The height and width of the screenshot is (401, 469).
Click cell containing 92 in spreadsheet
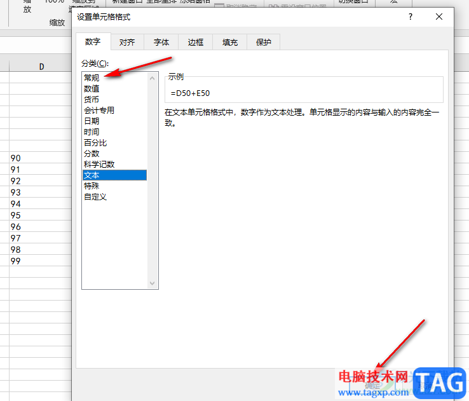(41, 180)
